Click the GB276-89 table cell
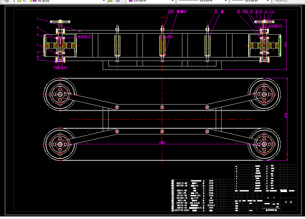The width and height of the screenshot is (305, 219). click(182, 206)
